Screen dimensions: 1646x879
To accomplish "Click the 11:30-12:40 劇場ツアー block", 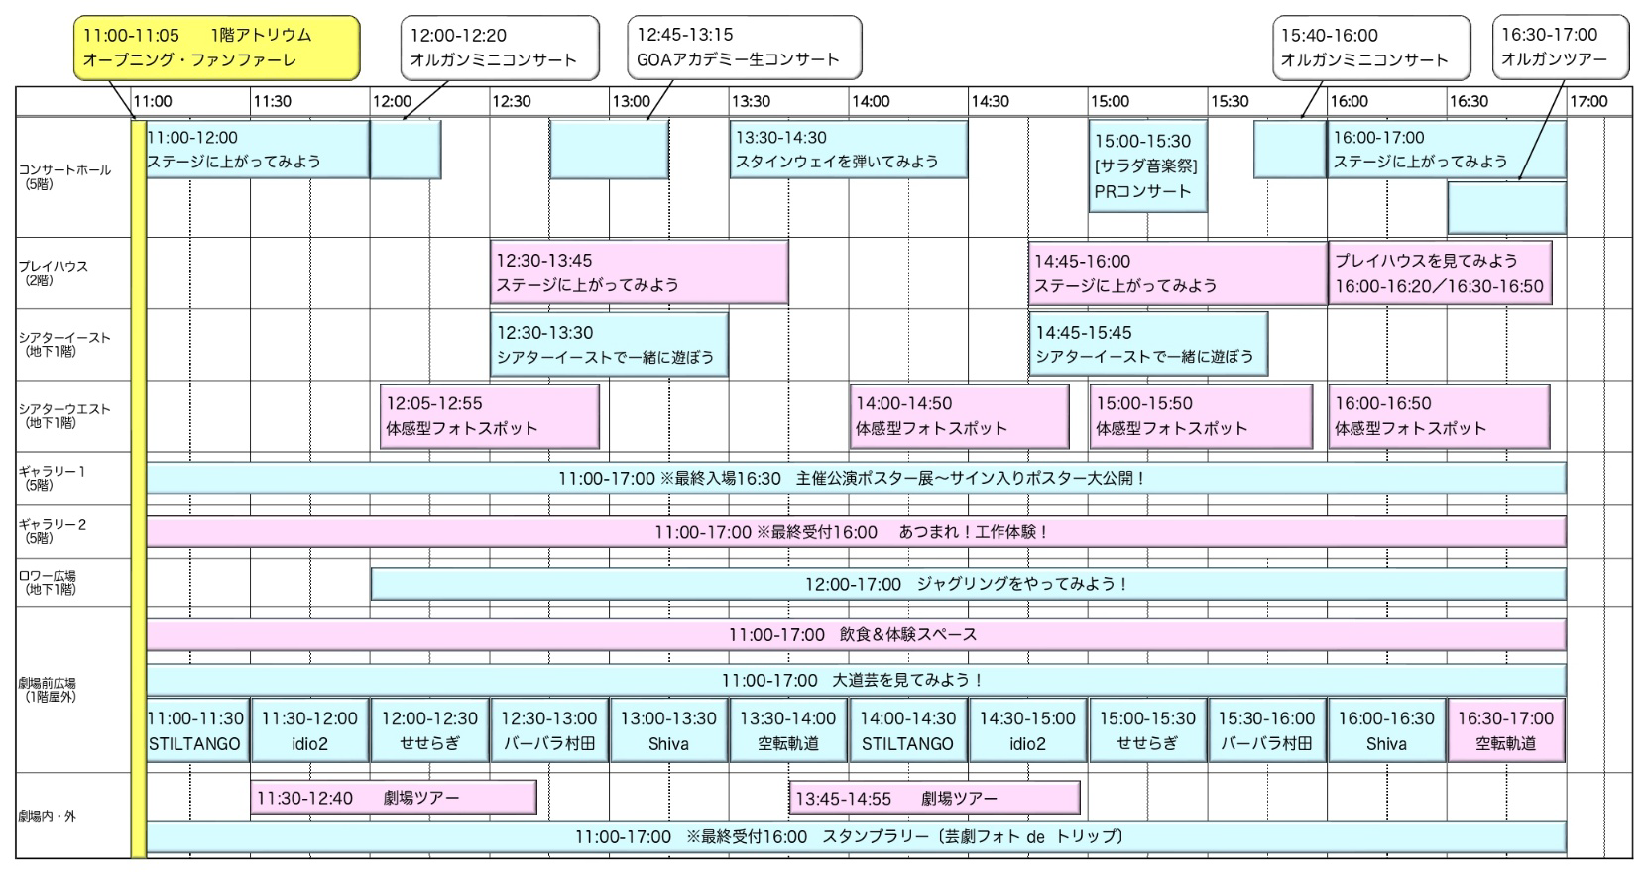I will [394, 798].
